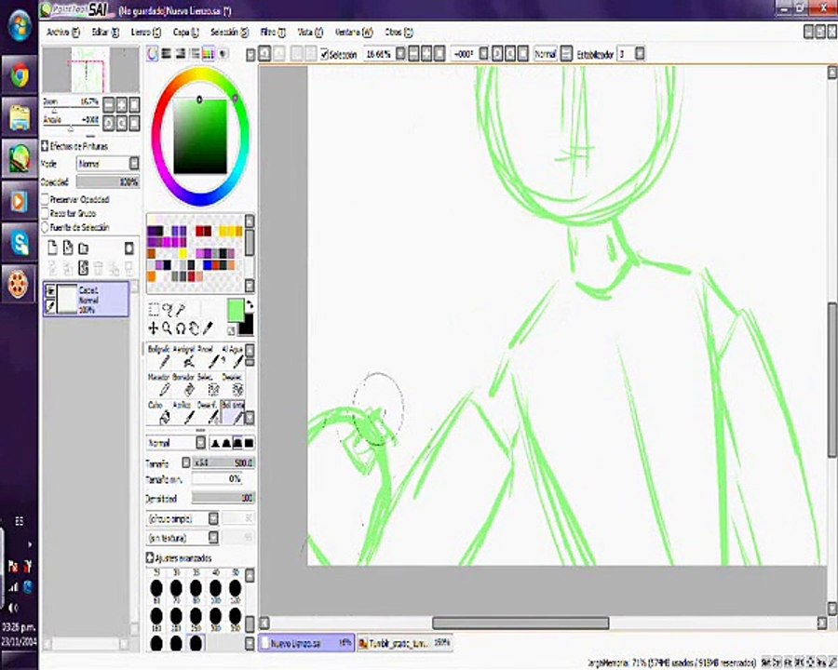Open the Capa menu
The width and height of the screenshot is (838, 670).
[185, 32]
